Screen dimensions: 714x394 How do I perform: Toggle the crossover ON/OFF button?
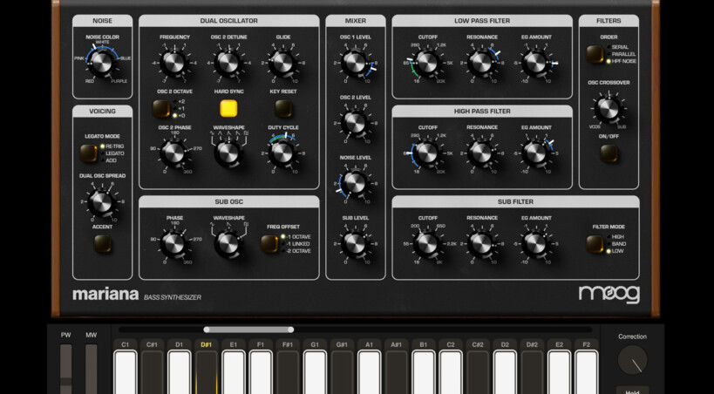pyautogui.click(x=609, y=153)
